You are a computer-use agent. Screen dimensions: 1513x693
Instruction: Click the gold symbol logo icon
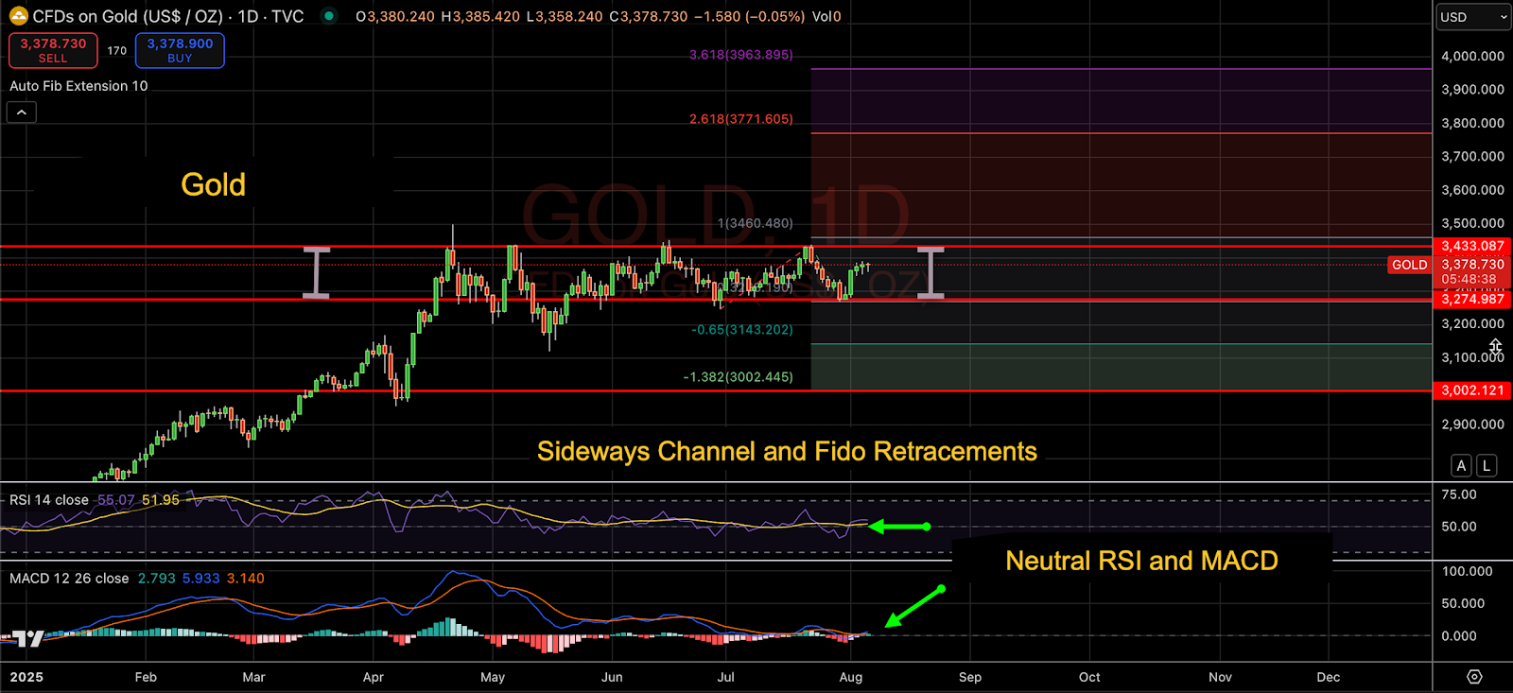(x=18, y=16)
